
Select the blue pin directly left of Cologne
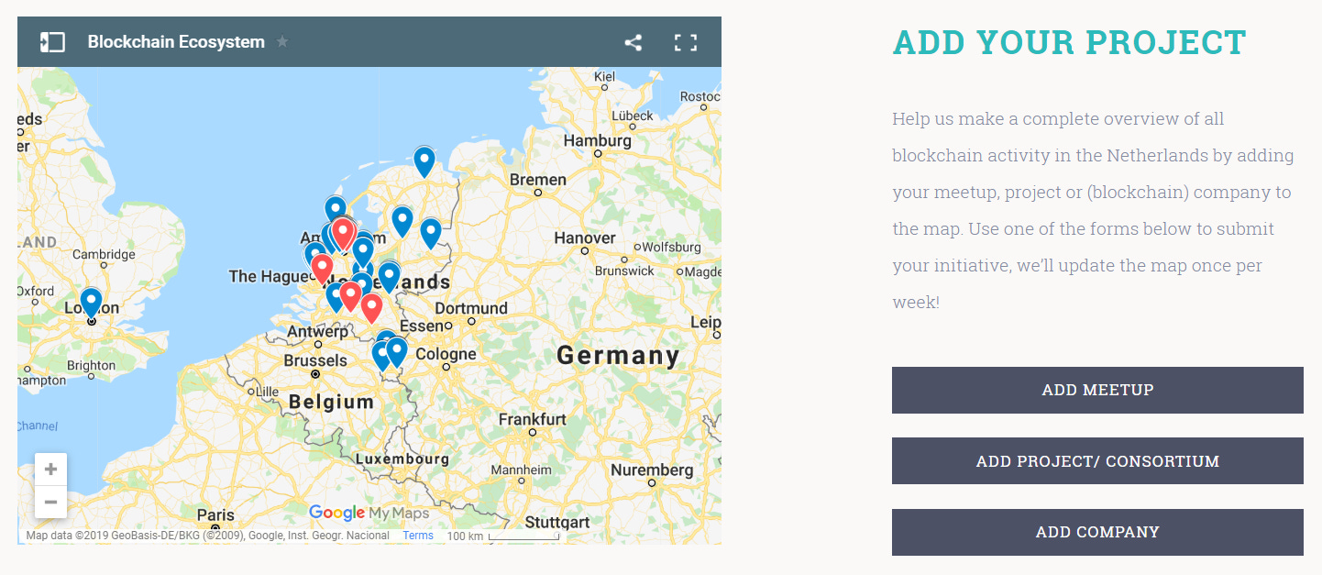tap(396, 351)
